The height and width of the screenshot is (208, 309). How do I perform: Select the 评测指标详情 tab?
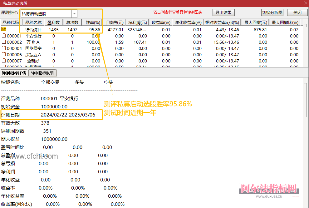(x=13, y=73)
